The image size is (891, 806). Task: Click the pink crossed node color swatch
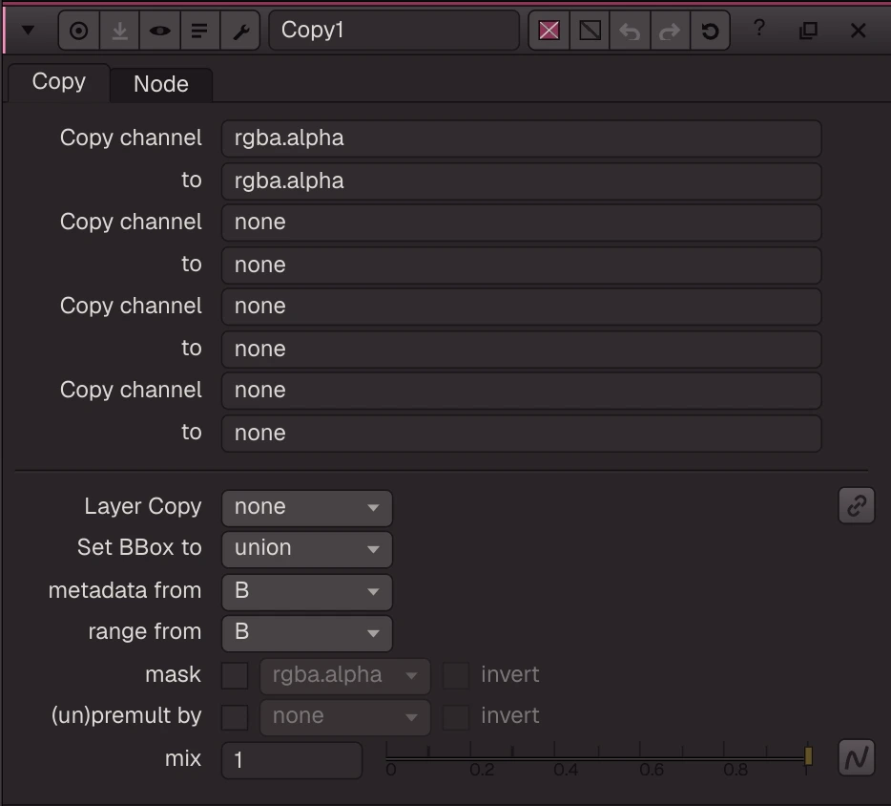click(x=549, y=31)
